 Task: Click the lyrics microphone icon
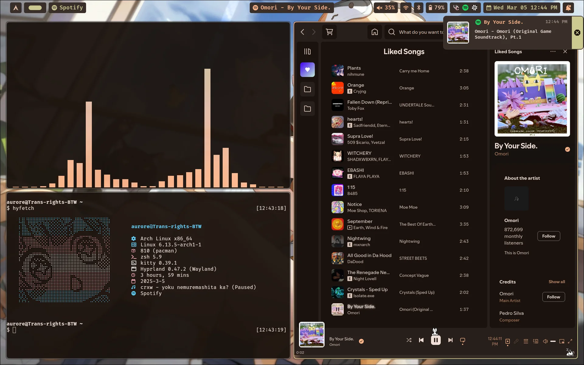pos(516,341)
